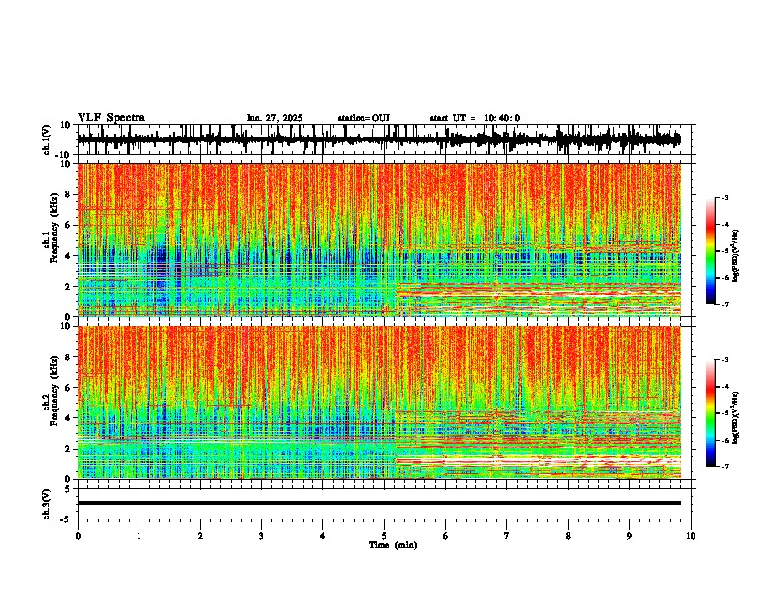The width and height of the screenshot is (778, 601).
Task: Click time-axis tick label 6
Action: tap(446, 536)
